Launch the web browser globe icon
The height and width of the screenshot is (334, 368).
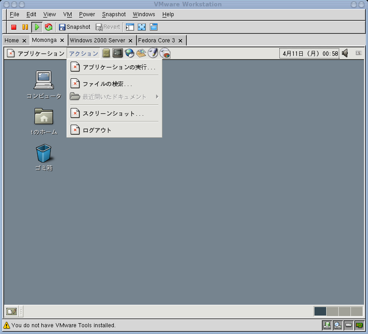130,53
